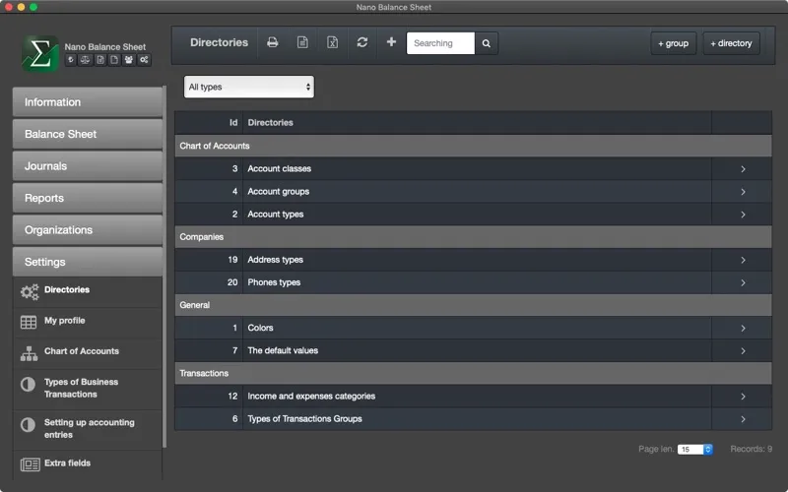Open the balance scales shortcut icon
The width and height of the screenshot is (788, 492).
tap(86, 60)
